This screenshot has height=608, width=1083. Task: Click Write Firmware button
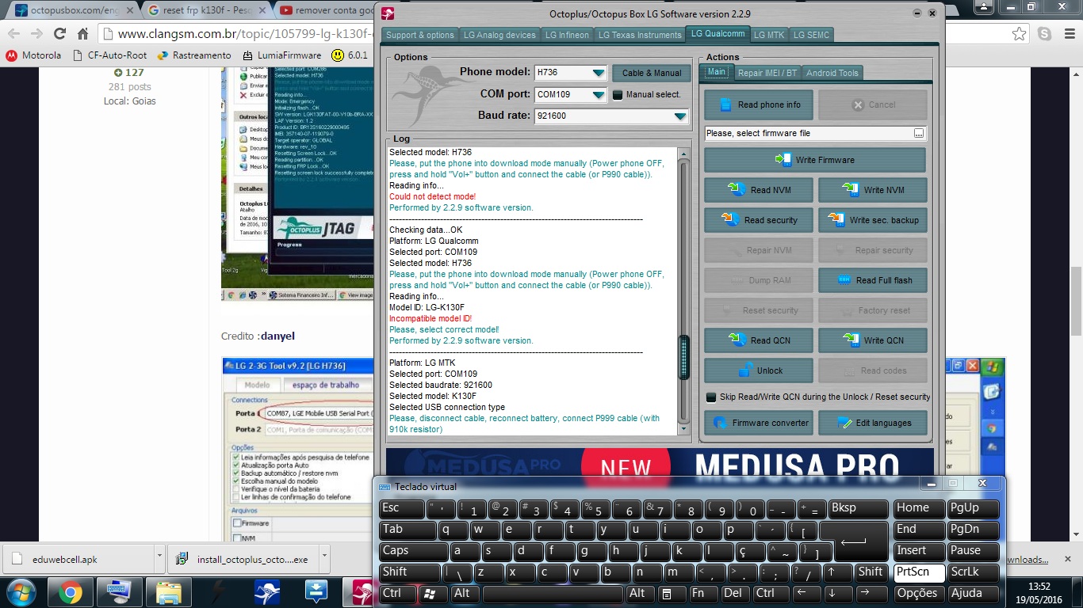point(814,160)
